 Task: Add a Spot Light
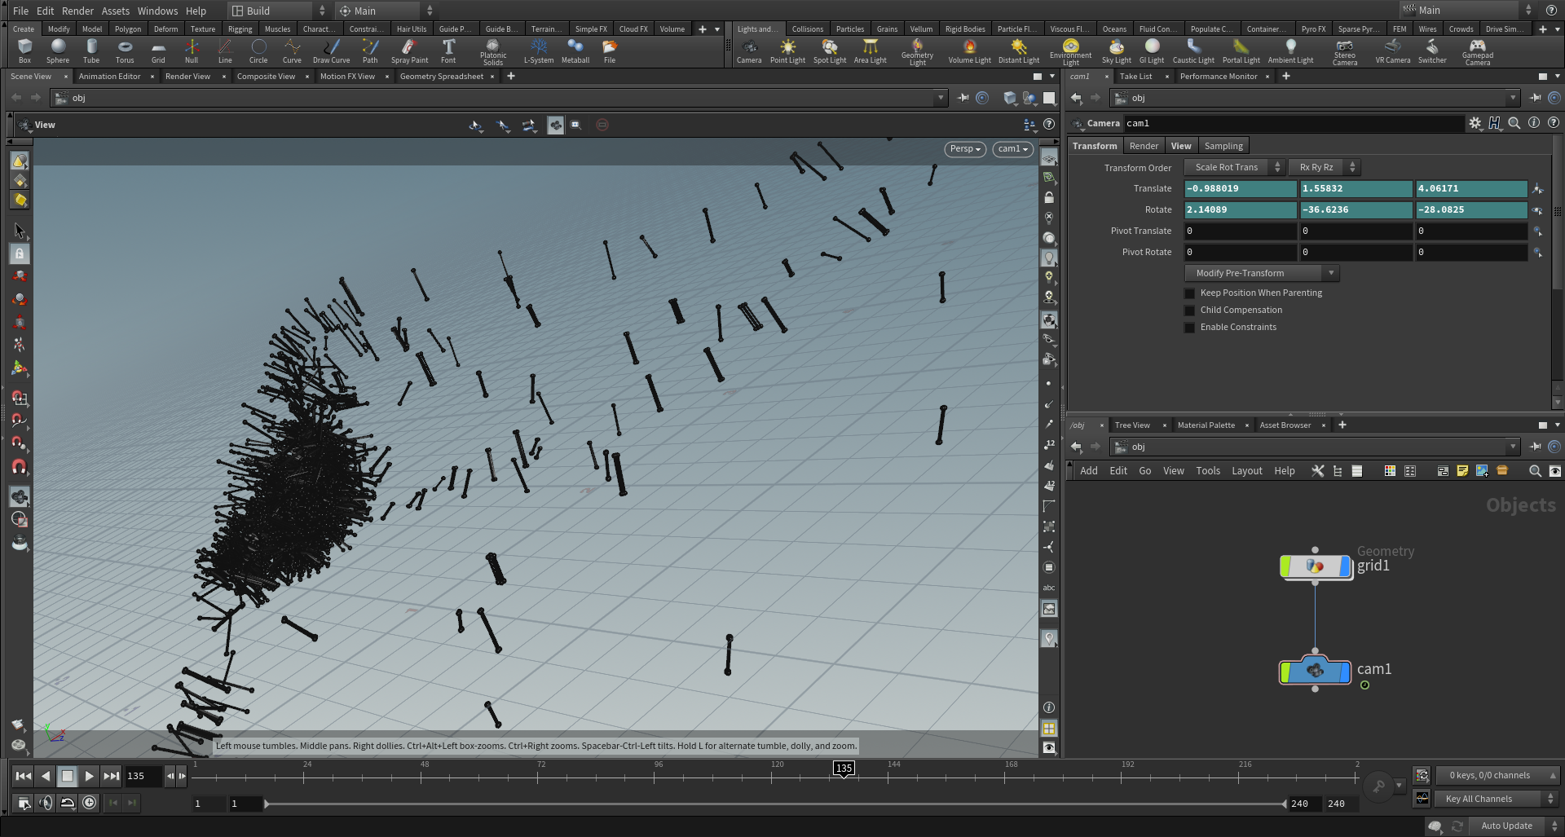pos(830,51)
